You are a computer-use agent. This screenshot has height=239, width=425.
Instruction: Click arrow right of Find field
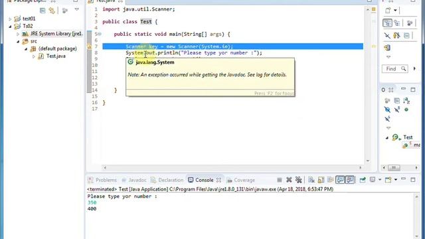[x=414, y=69]
